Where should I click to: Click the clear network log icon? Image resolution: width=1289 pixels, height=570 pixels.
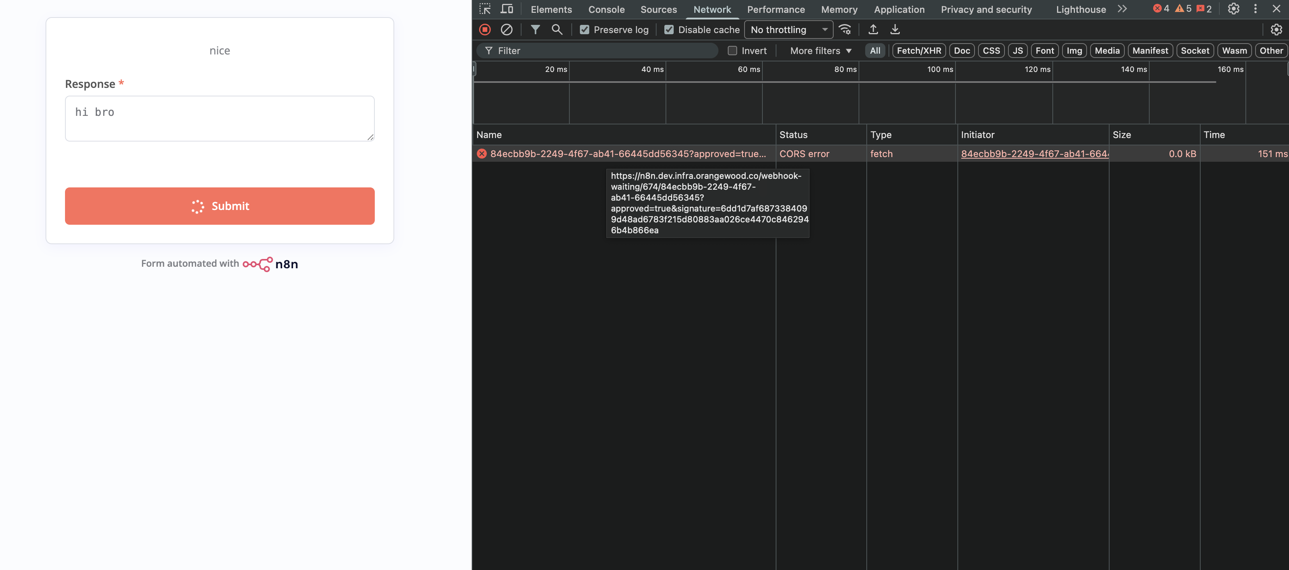tap(506, 30)
